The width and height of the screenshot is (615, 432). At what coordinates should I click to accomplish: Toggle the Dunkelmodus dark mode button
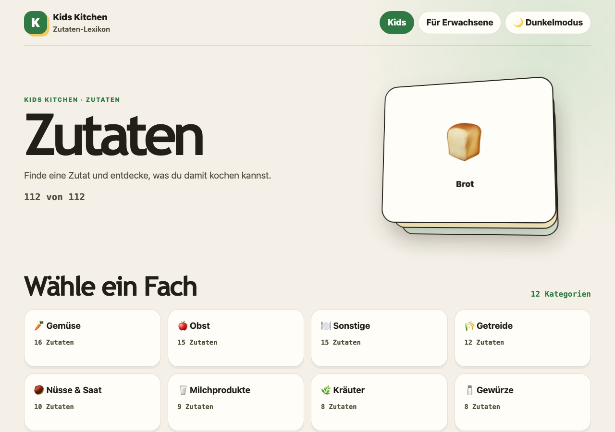pyautogui.click(x=548, y=23)
